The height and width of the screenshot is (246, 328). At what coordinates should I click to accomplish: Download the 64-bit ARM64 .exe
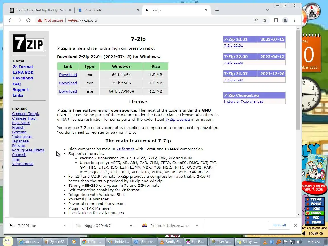click(68, 91)
